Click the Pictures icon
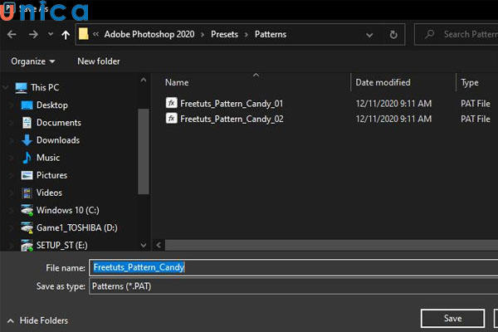The width and height of the screenshot is (498, 332). coord(27,175)
